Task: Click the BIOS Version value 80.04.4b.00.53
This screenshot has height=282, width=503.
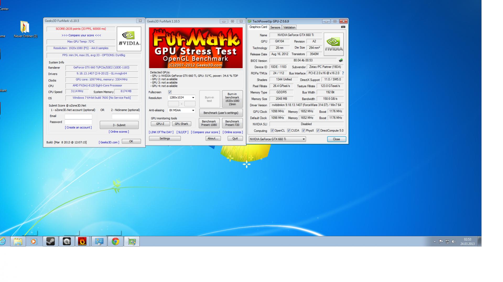Action: coord(303,60)
